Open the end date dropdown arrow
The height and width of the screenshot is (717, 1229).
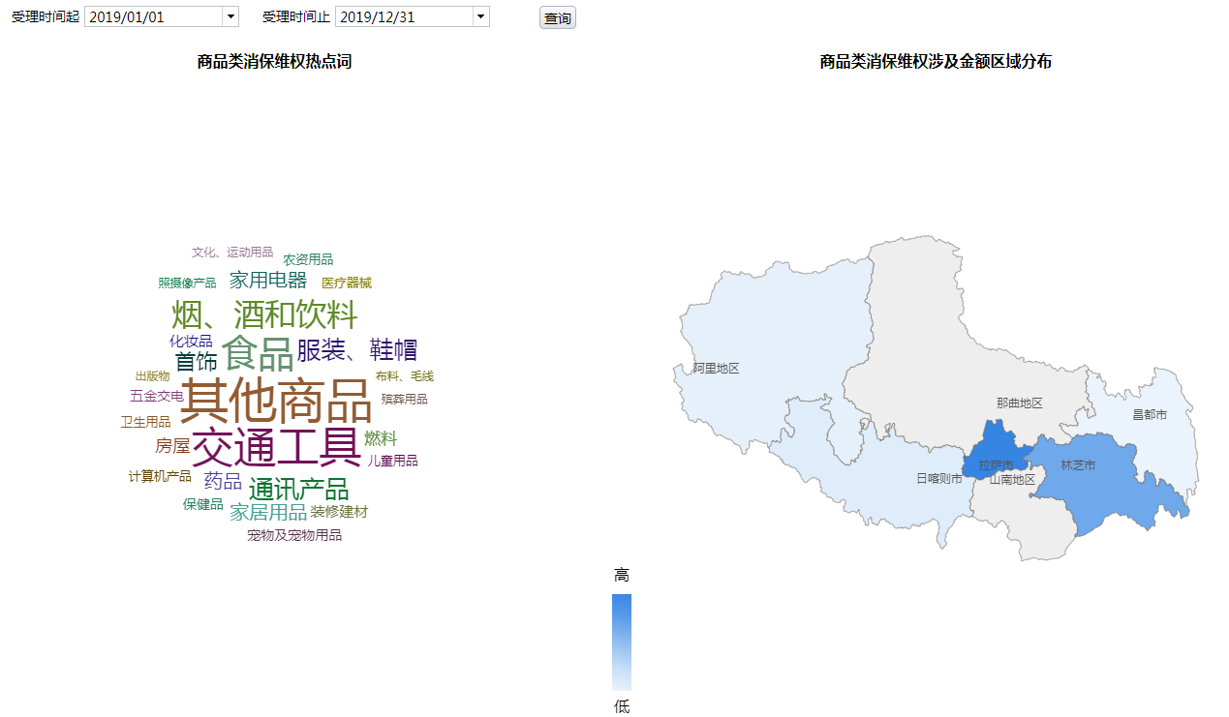point(480,17)
